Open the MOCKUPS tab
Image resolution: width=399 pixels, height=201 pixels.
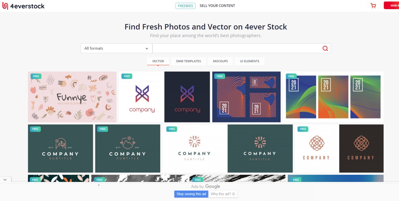pyautogui.click(x=220, y=61)
